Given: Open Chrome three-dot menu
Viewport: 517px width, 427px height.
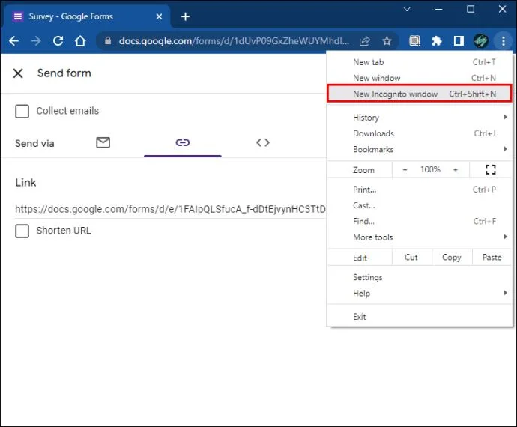Looking at the screenshot, I should tap(504, 41).
